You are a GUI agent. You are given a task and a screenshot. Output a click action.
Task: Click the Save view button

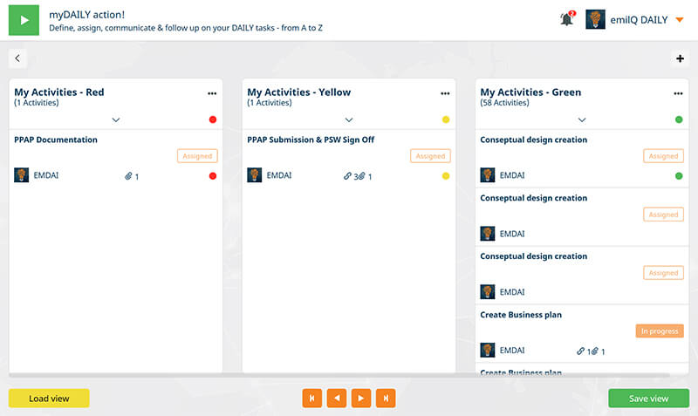pos(648,399)
